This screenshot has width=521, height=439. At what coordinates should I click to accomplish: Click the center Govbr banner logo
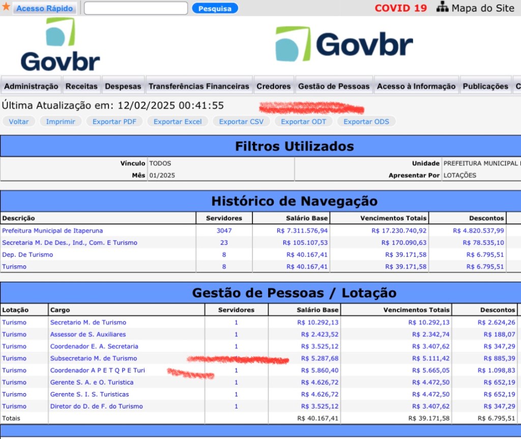[344, 44]
